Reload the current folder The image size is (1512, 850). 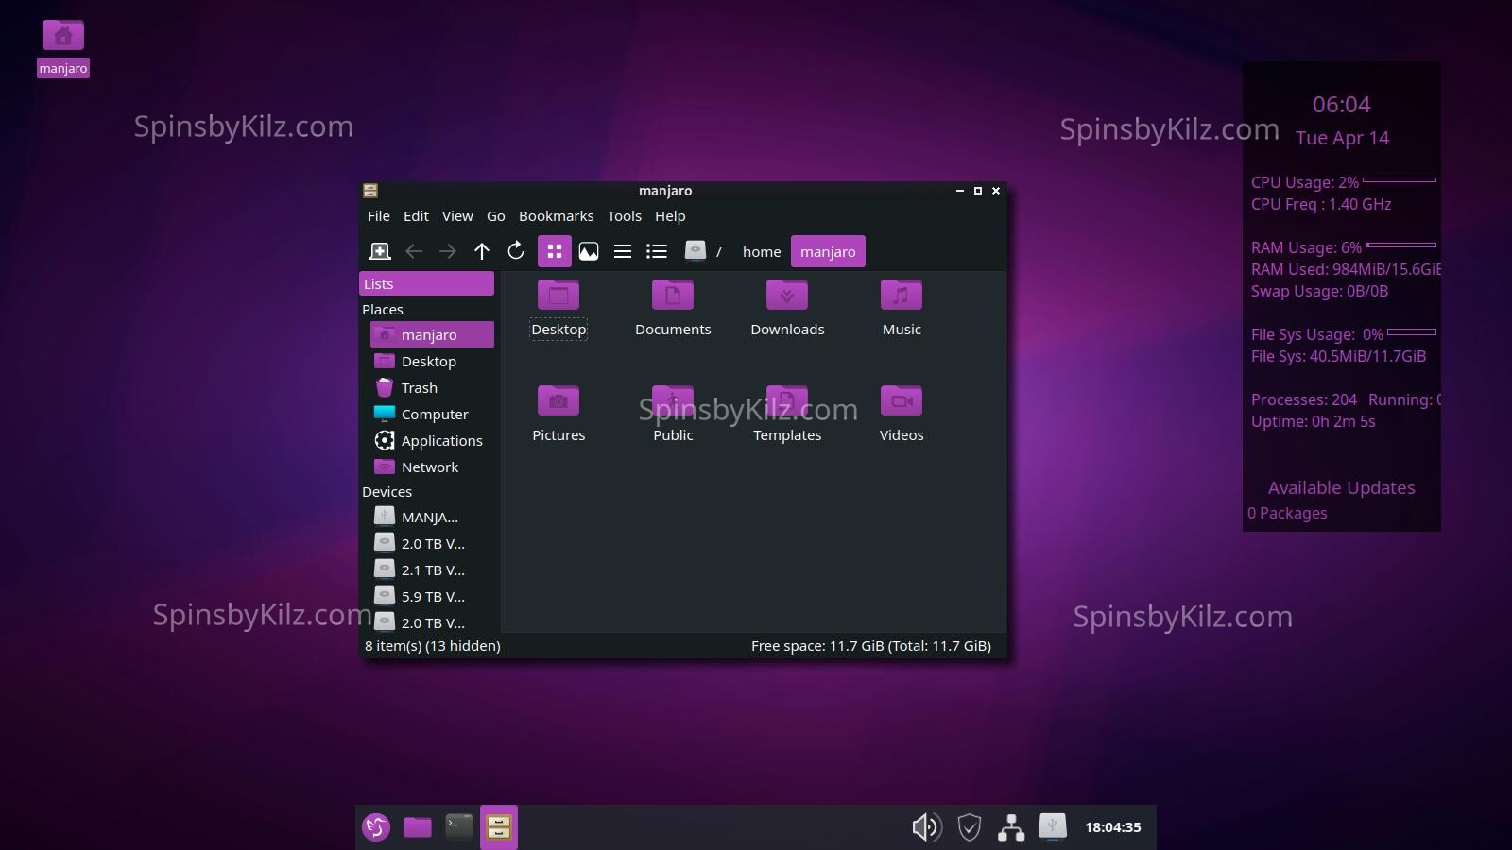pyautogui.click(x=516, y=251)
